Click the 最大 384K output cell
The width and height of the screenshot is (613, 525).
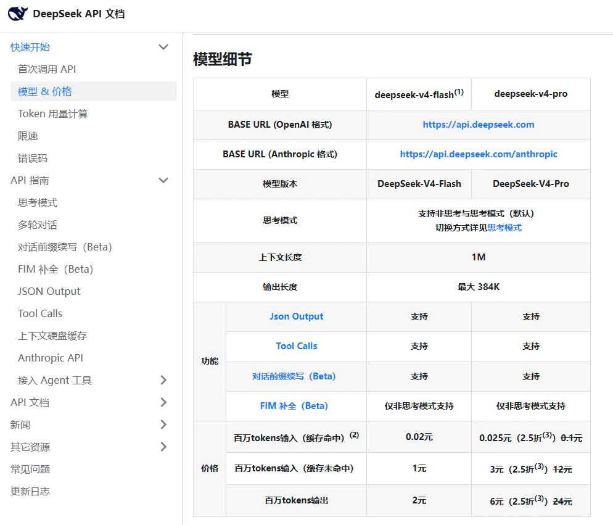(479, 287)
